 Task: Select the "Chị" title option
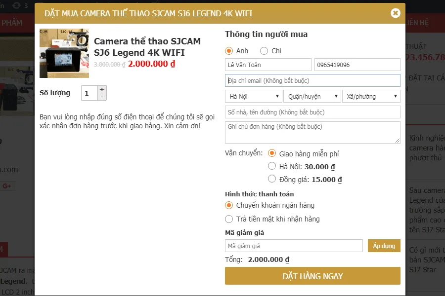coord(264,50)
